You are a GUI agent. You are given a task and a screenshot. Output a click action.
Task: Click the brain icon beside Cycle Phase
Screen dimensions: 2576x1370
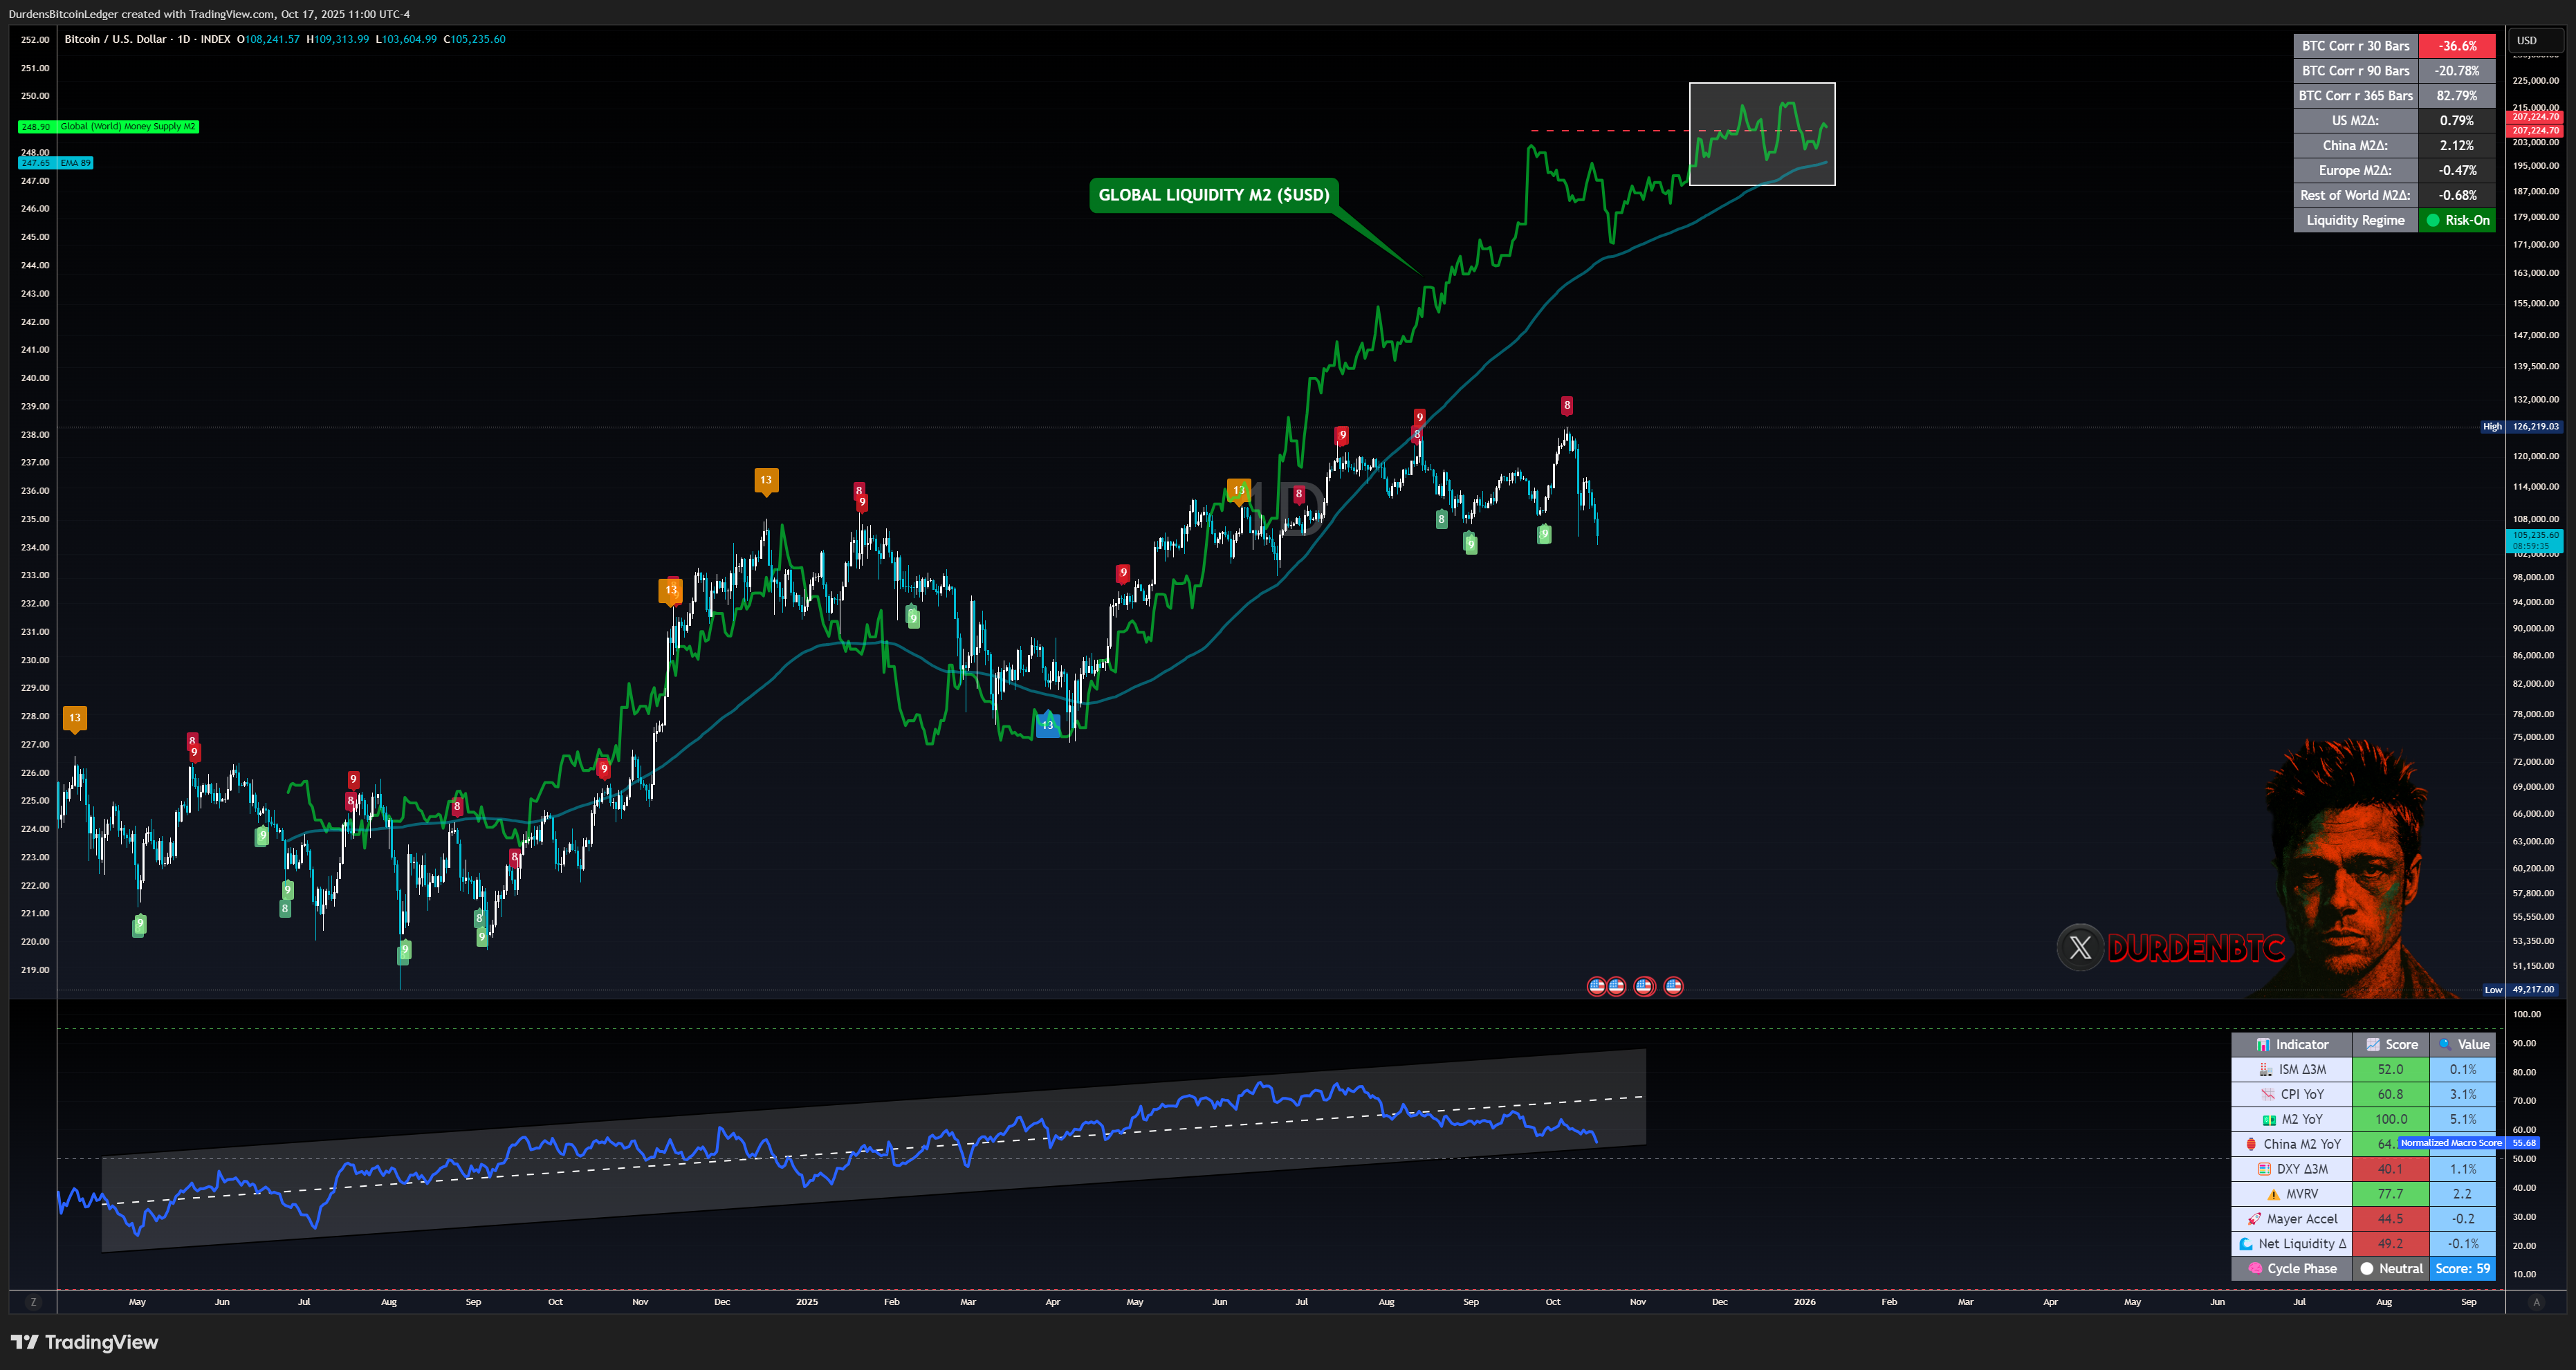click(2255, 1268)
